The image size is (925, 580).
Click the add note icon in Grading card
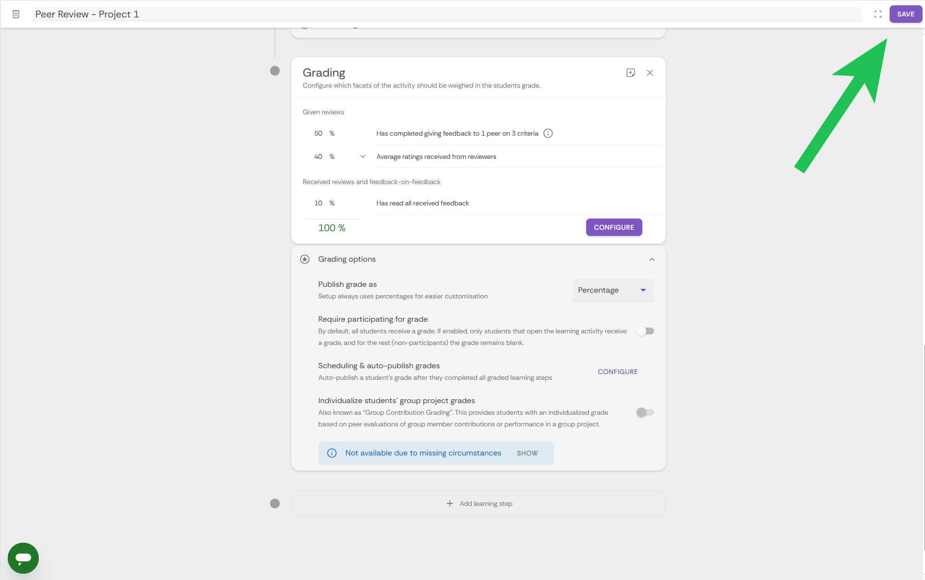630,73
